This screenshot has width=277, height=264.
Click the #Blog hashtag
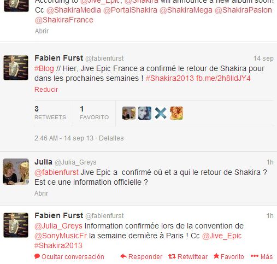click(x=44, y=69)
